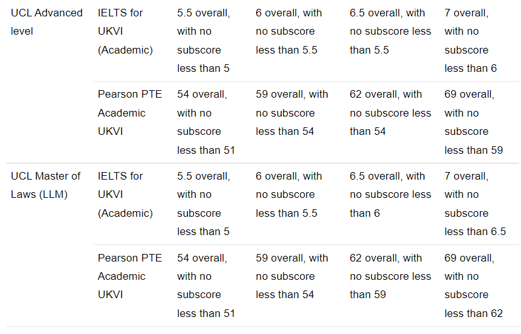The width and height of the screenshot is (521, 334).
Task: Click "7 overall, no subscore less than 6" cell
Action: pyautogui.click(x=470, y=40)
